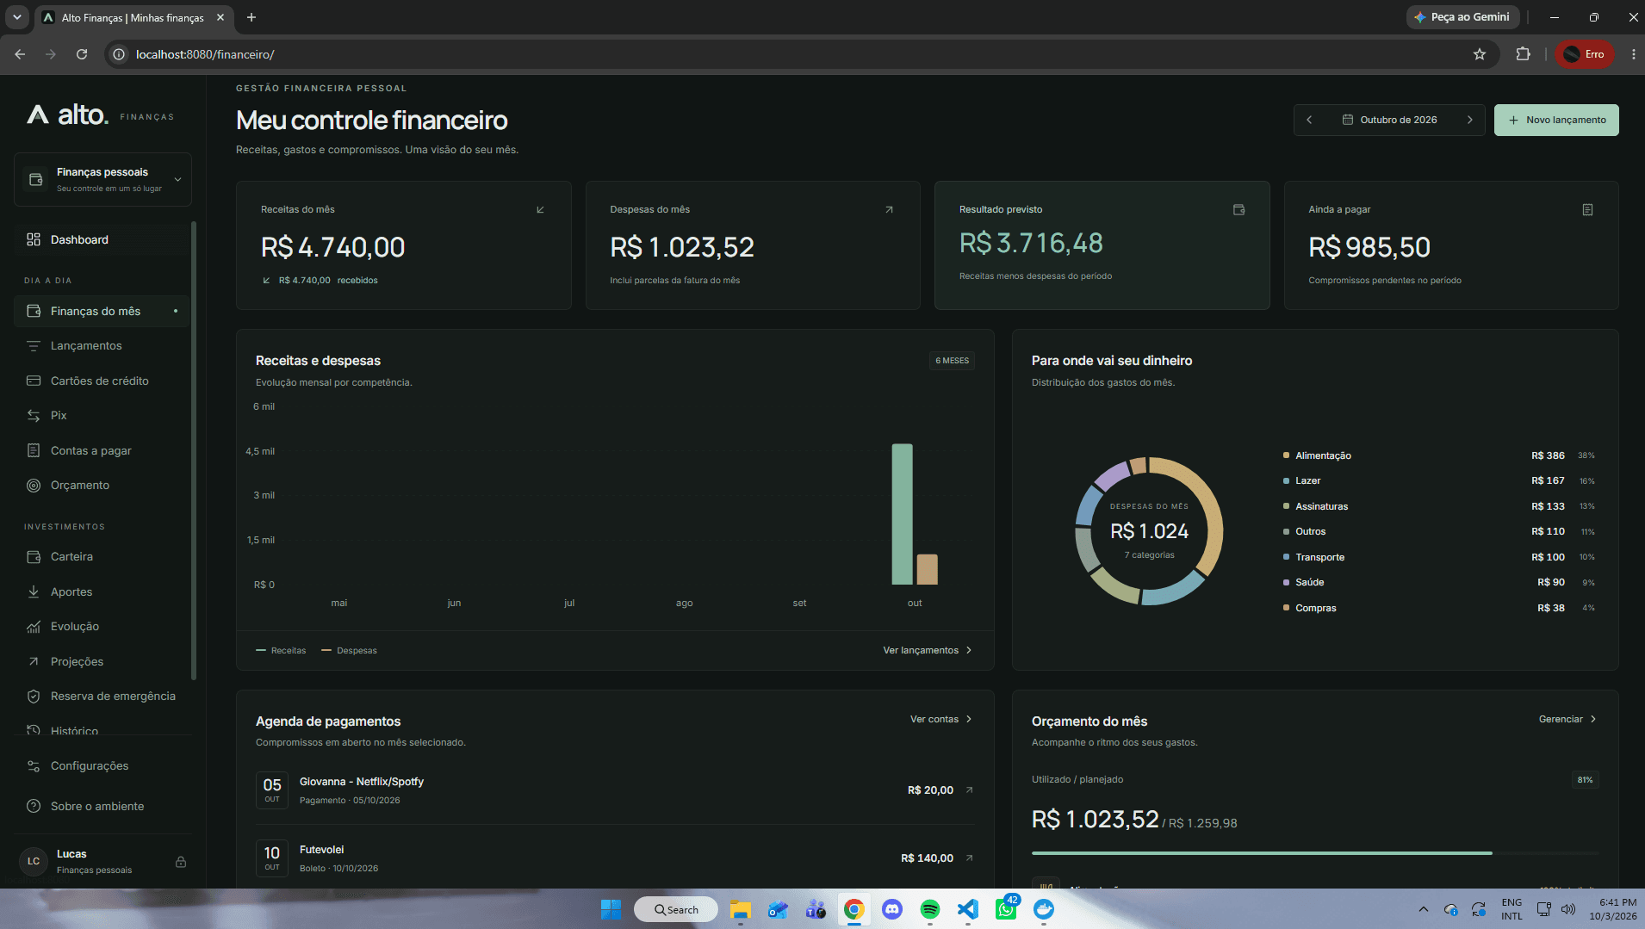
Task: Click the Sobre o ambiente help icon
Action: pyautogui.click(x=34, y=806)
